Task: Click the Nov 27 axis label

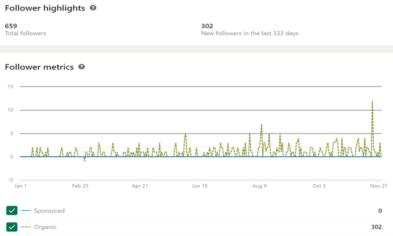Action: pos(379,186)
